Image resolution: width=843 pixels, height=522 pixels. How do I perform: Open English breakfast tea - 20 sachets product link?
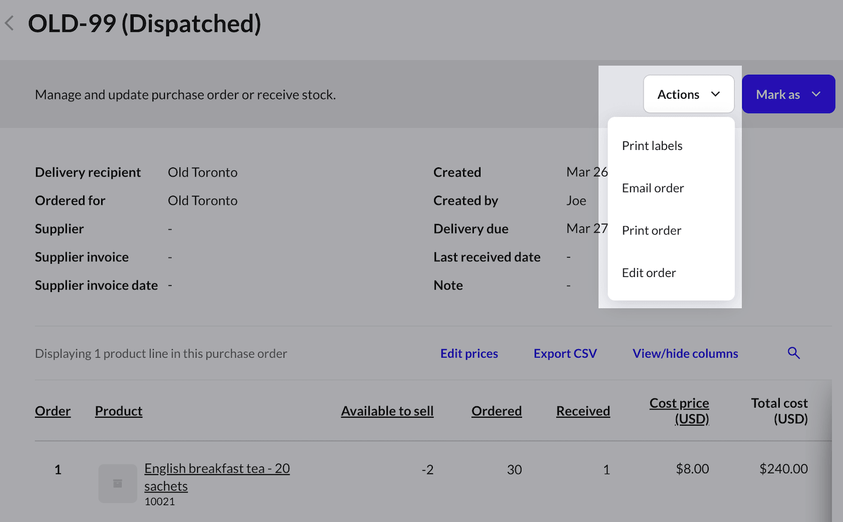217,477
